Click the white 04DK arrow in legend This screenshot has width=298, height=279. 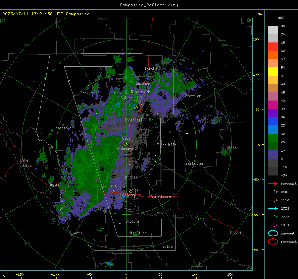coord(273,192)
